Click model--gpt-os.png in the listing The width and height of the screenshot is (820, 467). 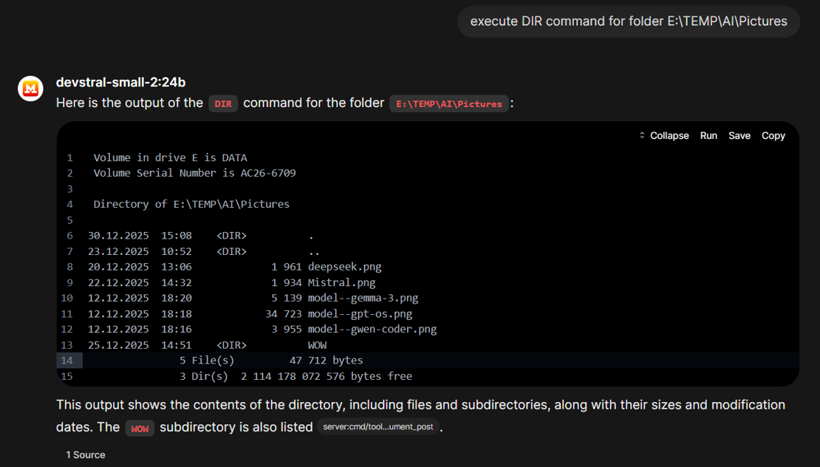360,314
